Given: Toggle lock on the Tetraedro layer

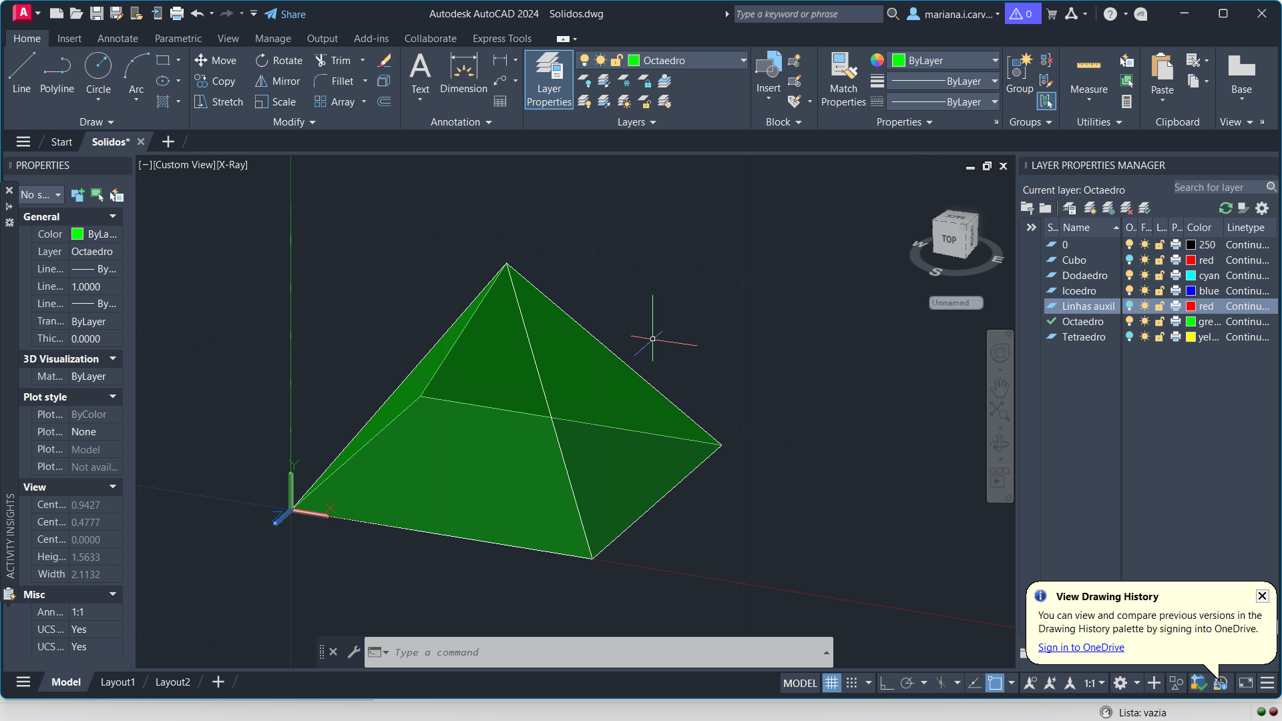Looking at the screenshot, I should tap(1160, 337).
